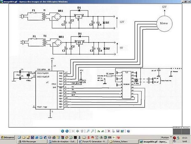The width and height of the screenshot is (191, 144).
Task: Launch Word from quick launch bar
Action: point(33,137)
